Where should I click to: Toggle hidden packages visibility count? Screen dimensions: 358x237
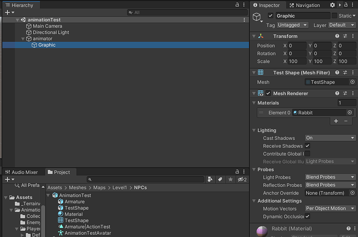(x=242, y=179)
